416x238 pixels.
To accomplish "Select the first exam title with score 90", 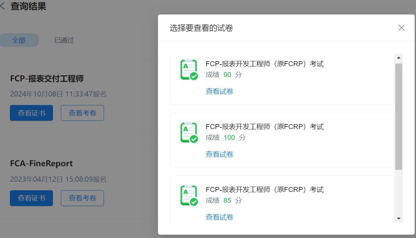I will 264,64.
